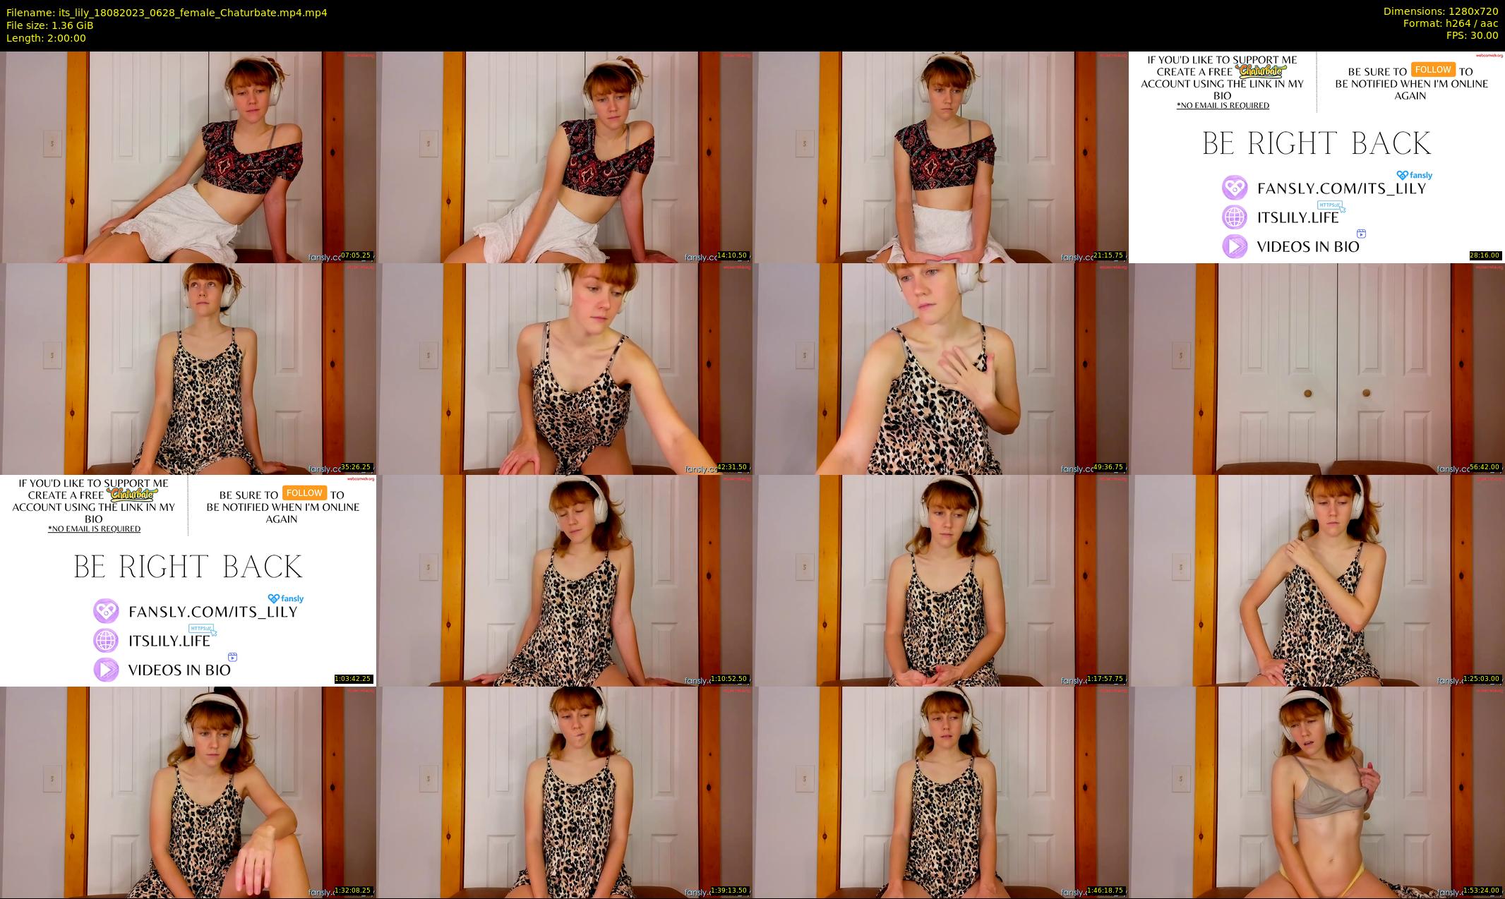Choose the frame stamped 1:32:08.25

coord(188,792)
